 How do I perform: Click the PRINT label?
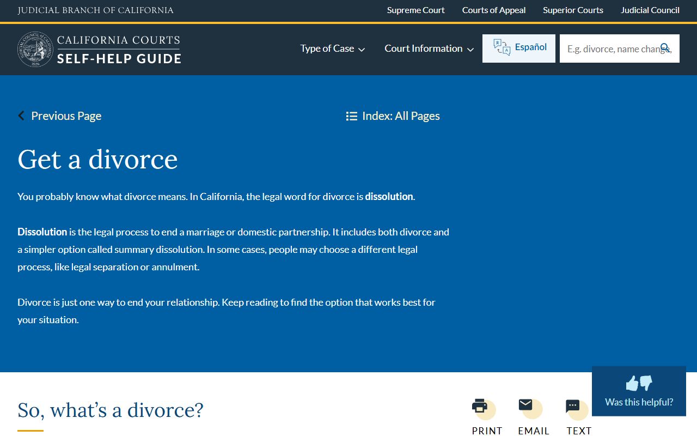487,431
